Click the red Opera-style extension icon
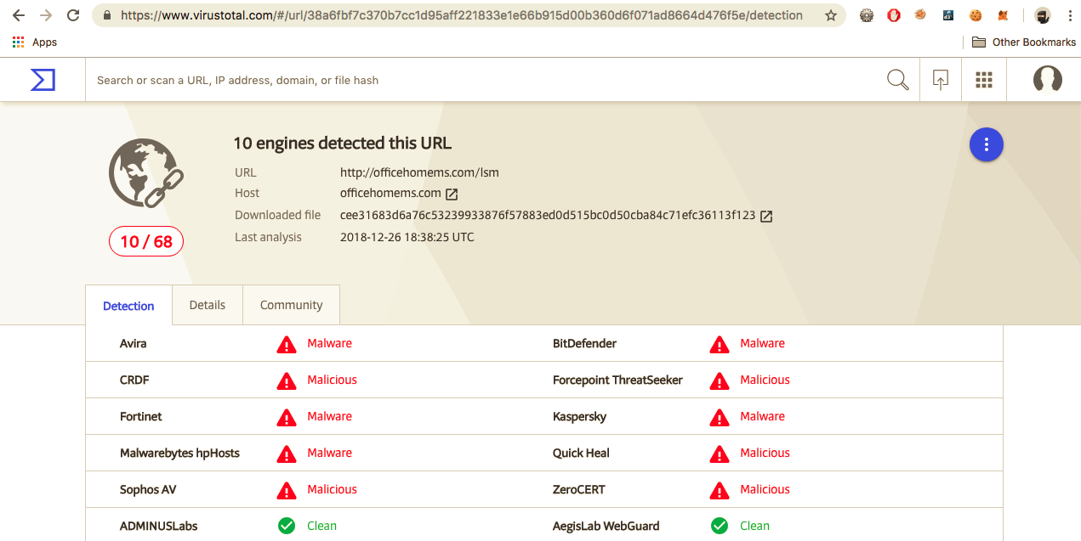Image resolution: width=1081 pixels, height=541 pixels. (x=894, y=15)
